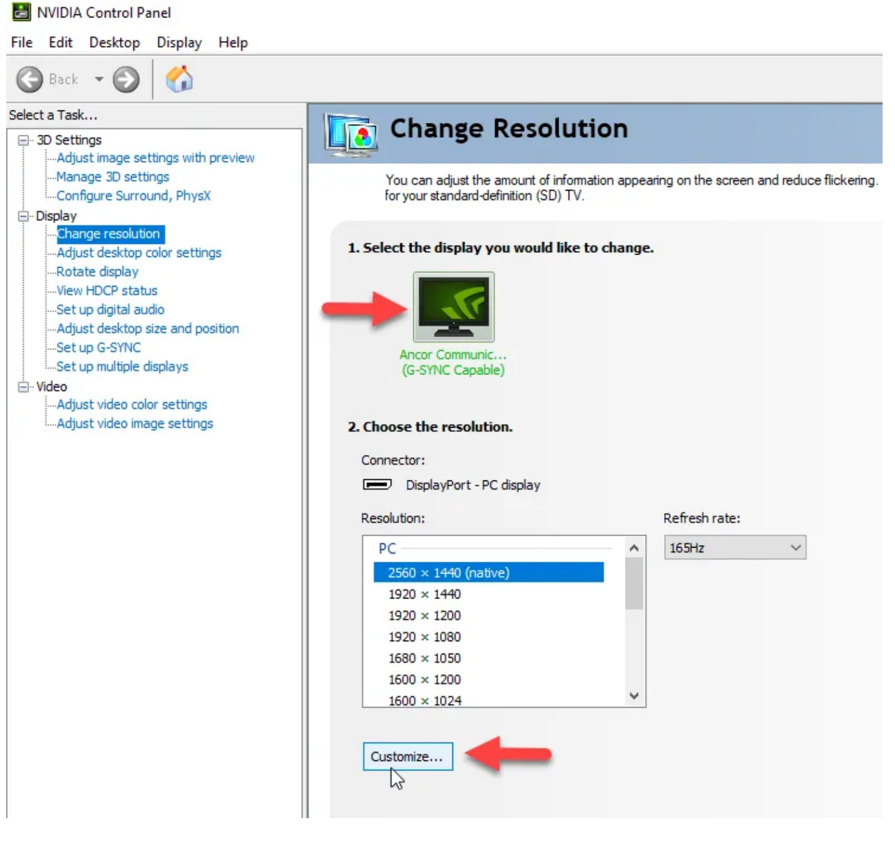
Task: Open Manage 3D settings
Action: [x=113, y=177]
